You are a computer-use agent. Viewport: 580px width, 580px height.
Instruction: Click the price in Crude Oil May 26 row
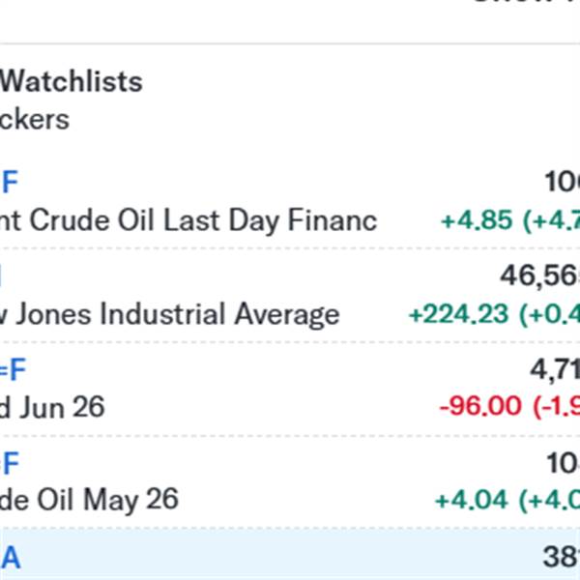[x=561, y=463]
